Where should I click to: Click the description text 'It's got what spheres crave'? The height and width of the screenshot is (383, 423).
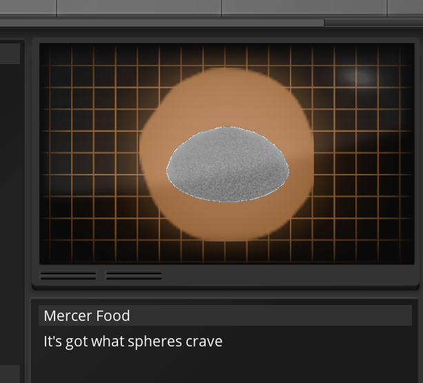133,341
